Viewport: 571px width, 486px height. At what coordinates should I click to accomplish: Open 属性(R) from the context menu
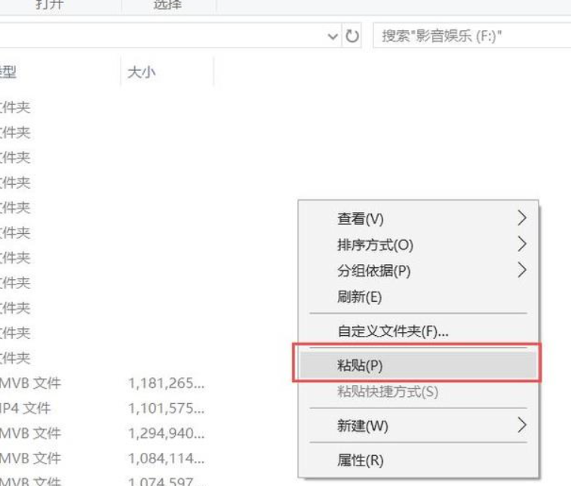pos(360,460)
